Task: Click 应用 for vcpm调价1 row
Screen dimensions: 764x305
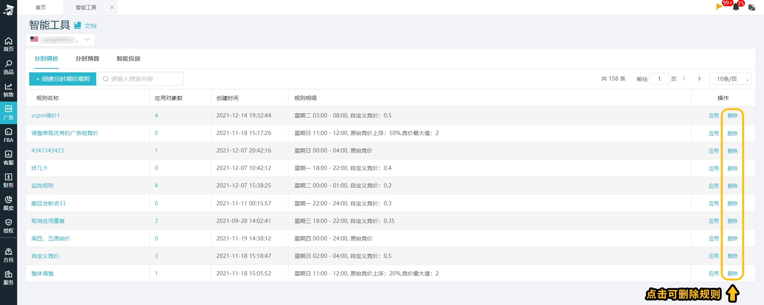Action: coord(714,116)
